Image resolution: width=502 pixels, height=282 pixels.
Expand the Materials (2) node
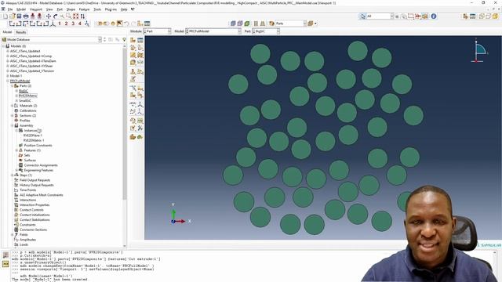[13, 106]
